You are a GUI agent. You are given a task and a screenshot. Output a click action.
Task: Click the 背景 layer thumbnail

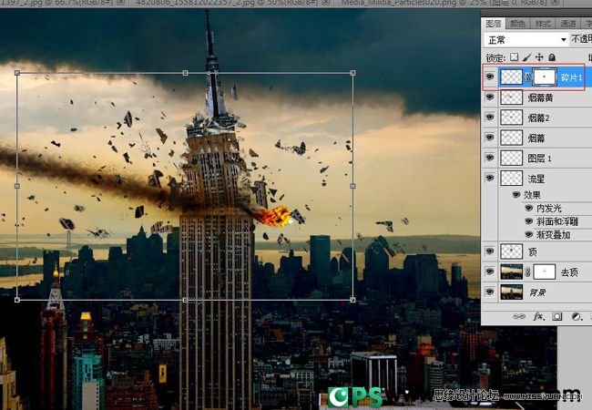(511, 292)
